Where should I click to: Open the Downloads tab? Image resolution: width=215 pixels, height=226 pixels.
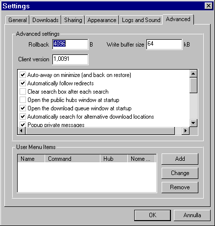click(x=46, y=20)
